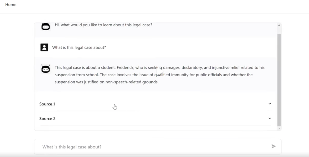Expand Source 1 using its chevron
The image size is (309, 157).
[270, 104]
